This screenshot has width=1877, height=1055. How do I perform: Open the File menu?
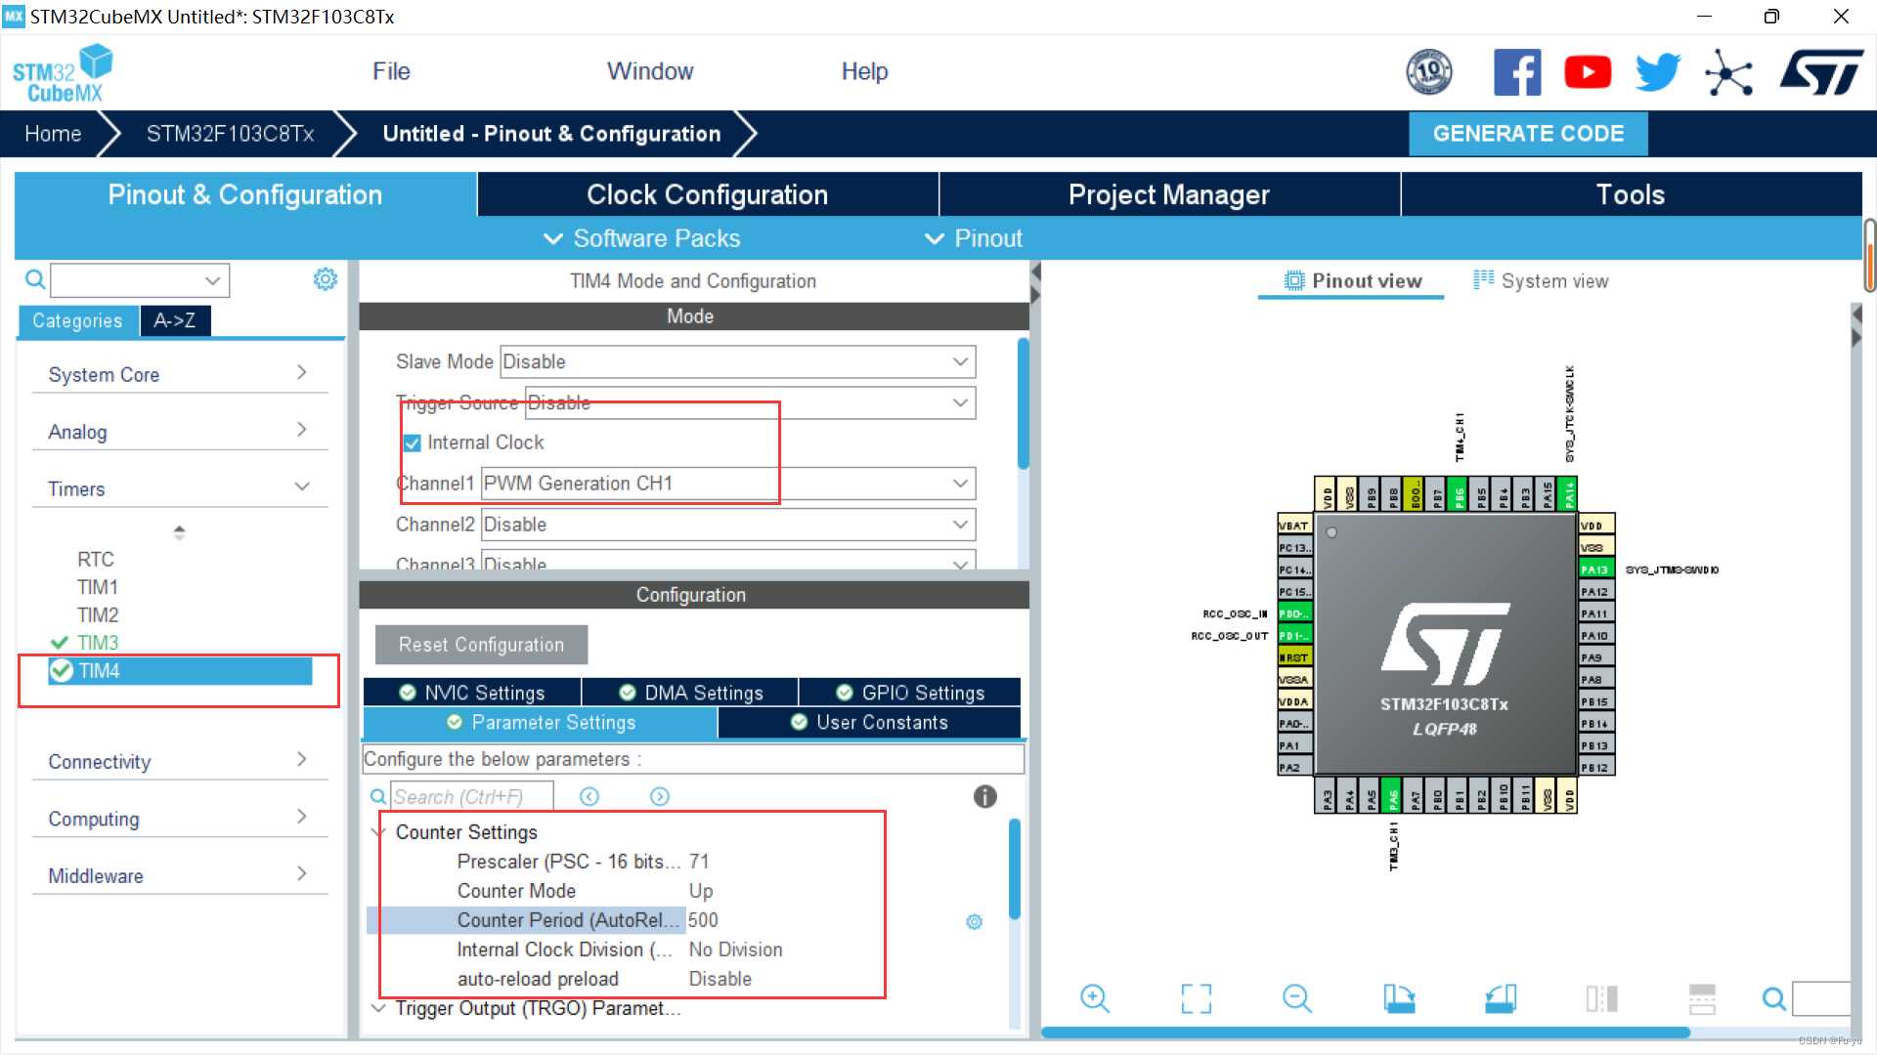[x=391, y=71]
